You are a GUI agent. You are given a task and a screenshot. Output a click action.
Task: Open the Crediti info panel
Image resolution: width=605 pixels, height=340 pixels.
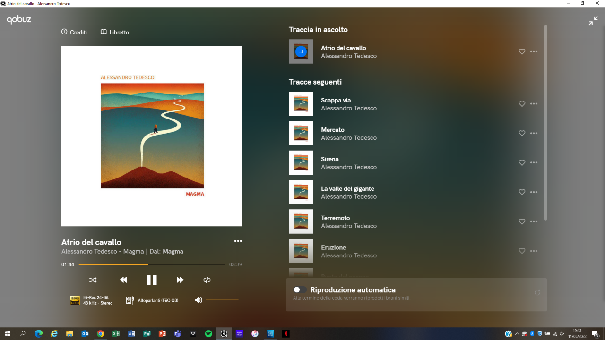(74, 32)
